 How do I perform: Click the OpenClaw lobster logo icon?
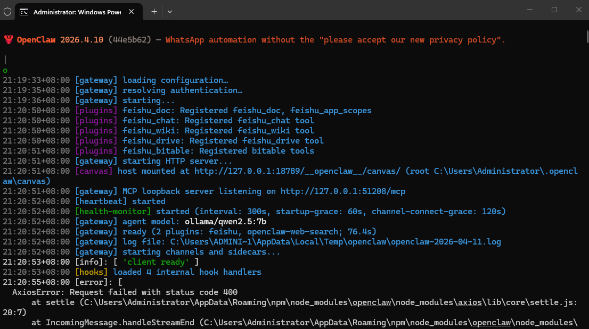coord(9,39)
